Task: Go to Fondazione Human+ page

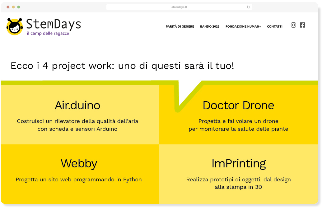Action: tap(243, 26)
